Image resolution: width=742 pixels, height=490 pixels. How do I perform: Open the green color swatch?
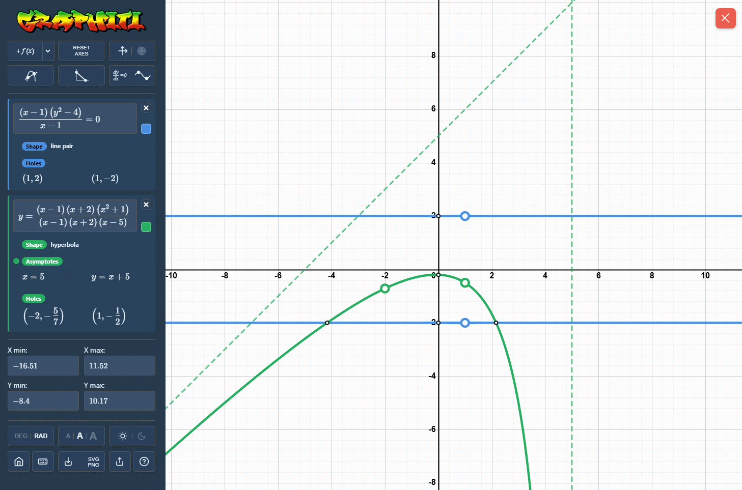(x=146, y=227)
